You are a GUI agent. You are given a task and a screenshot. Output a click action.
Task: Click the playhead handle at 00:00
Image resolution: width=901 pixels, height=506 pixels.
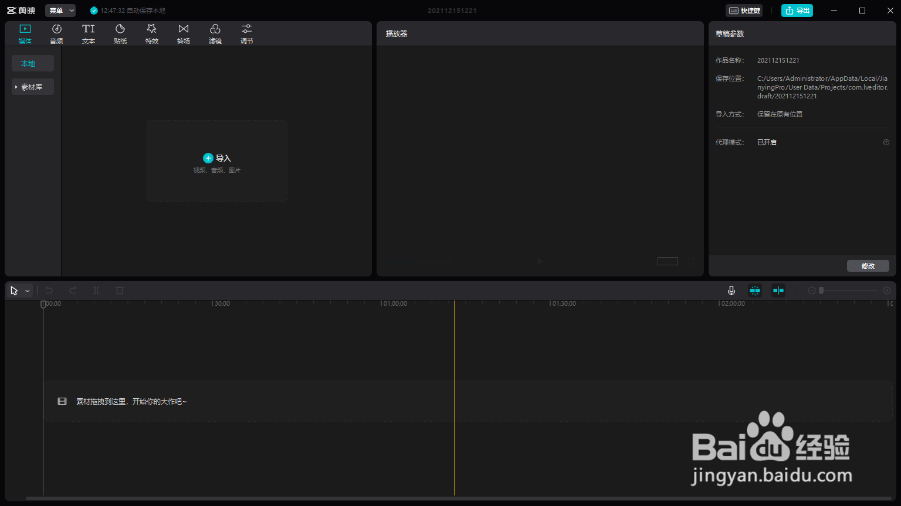tap(43, 304)
